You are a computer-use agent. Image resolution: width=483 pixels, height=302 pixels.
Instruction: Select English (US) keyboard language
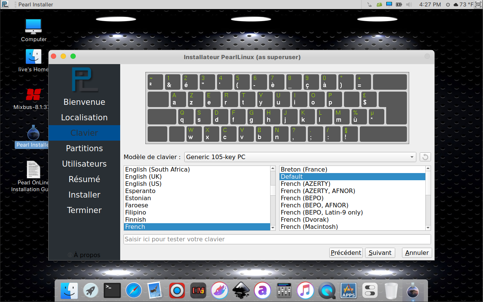point(143,184)
